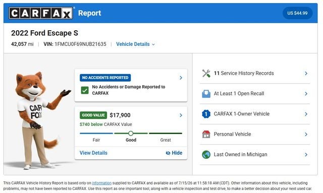Open the Good Value price chevron
Screen dimensions: 323x193
pyautogui.click(x=181, y=115)
